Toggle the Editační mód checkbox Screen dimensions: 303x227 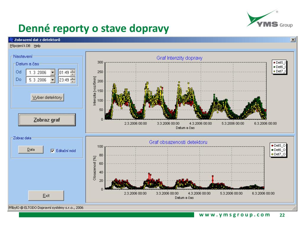pyautogui.click(x=52, y=151)
